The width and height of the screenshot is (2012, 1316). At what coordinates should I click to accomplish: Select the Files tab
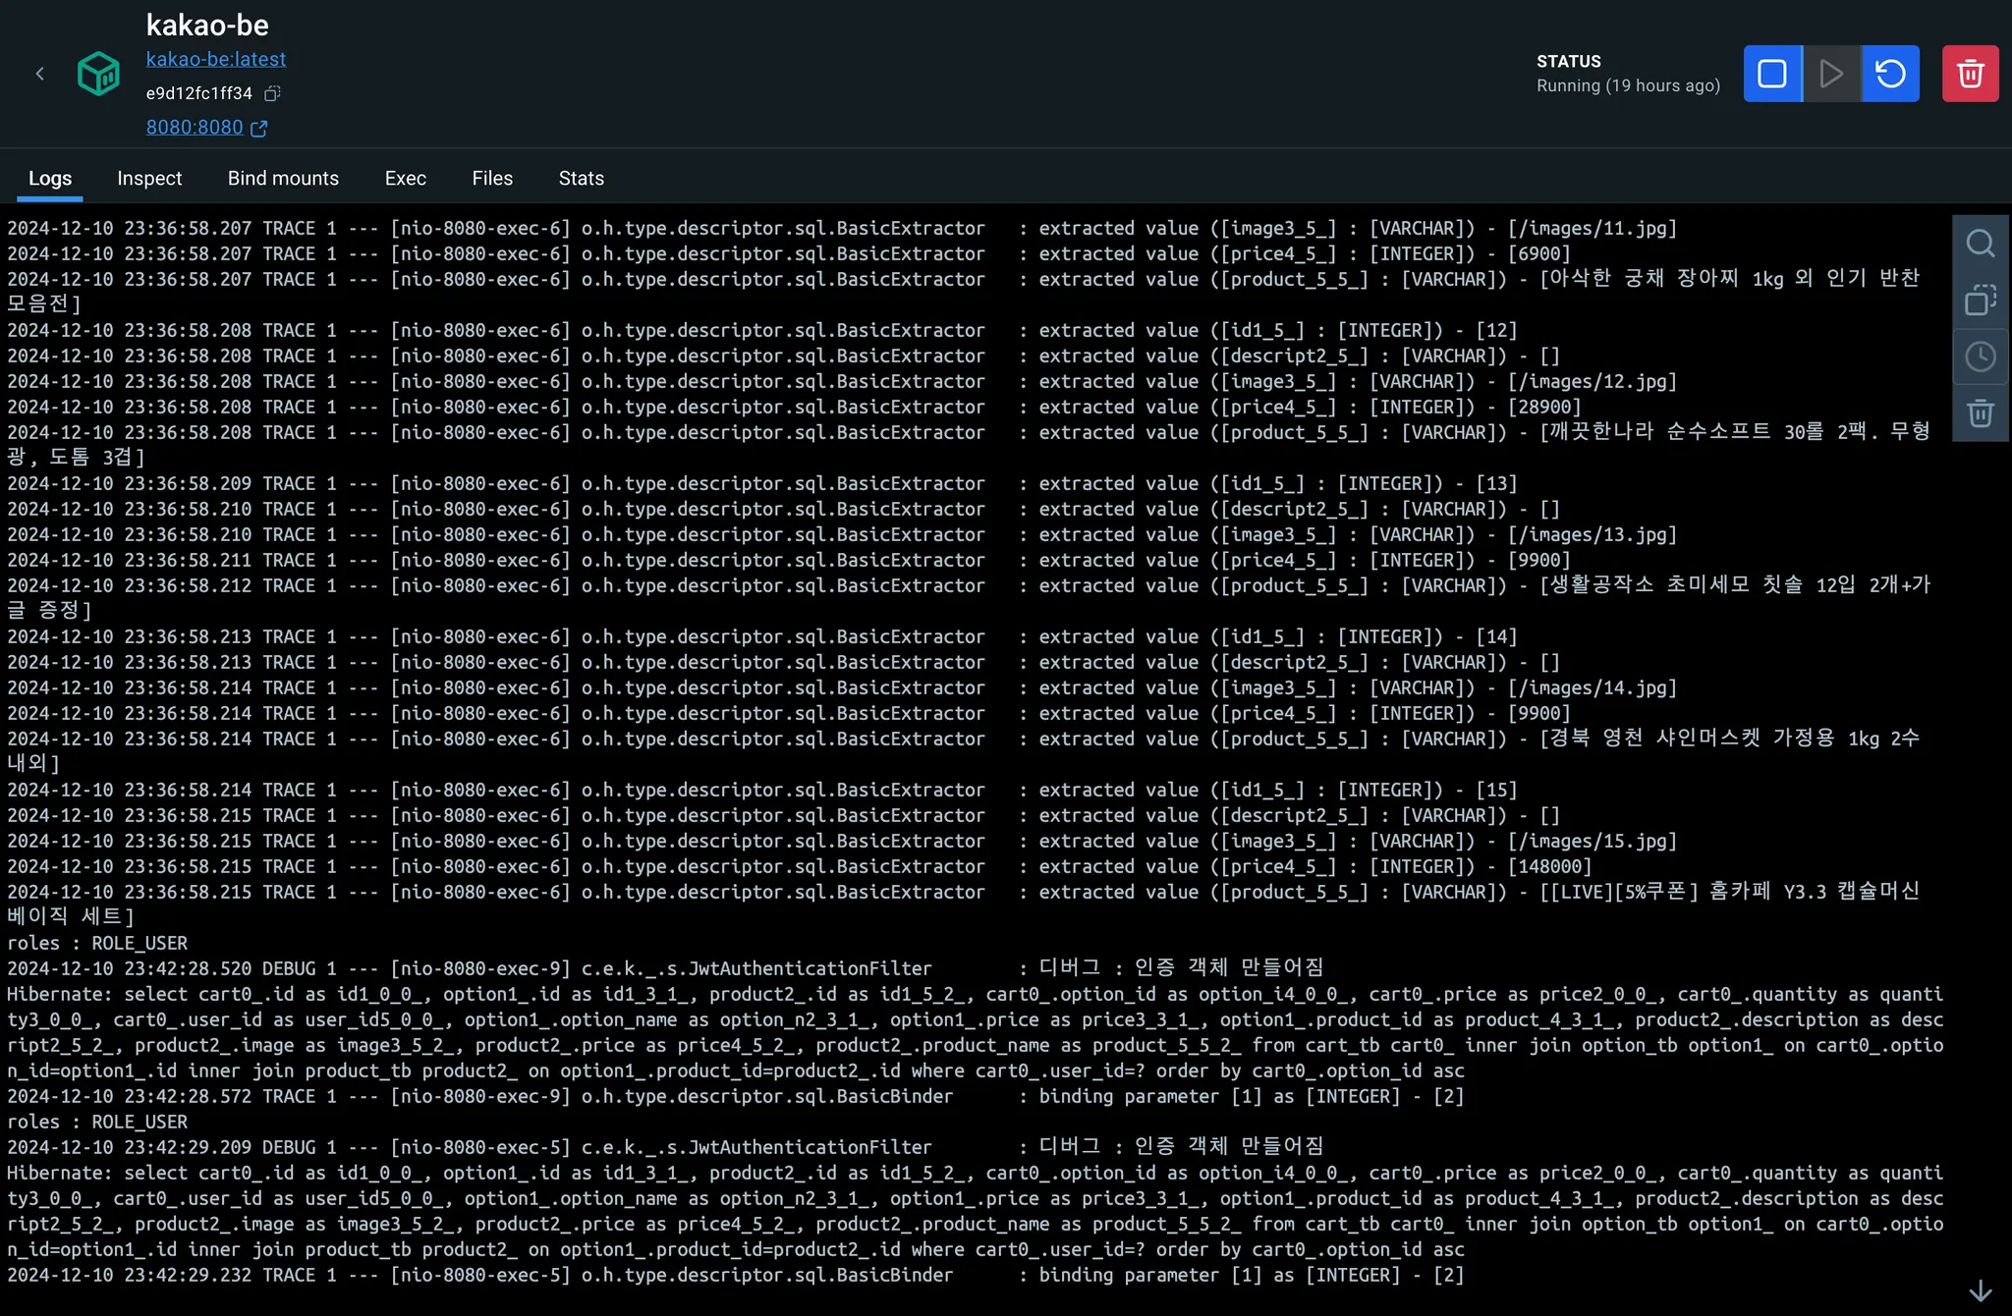[x=492, y=179]
